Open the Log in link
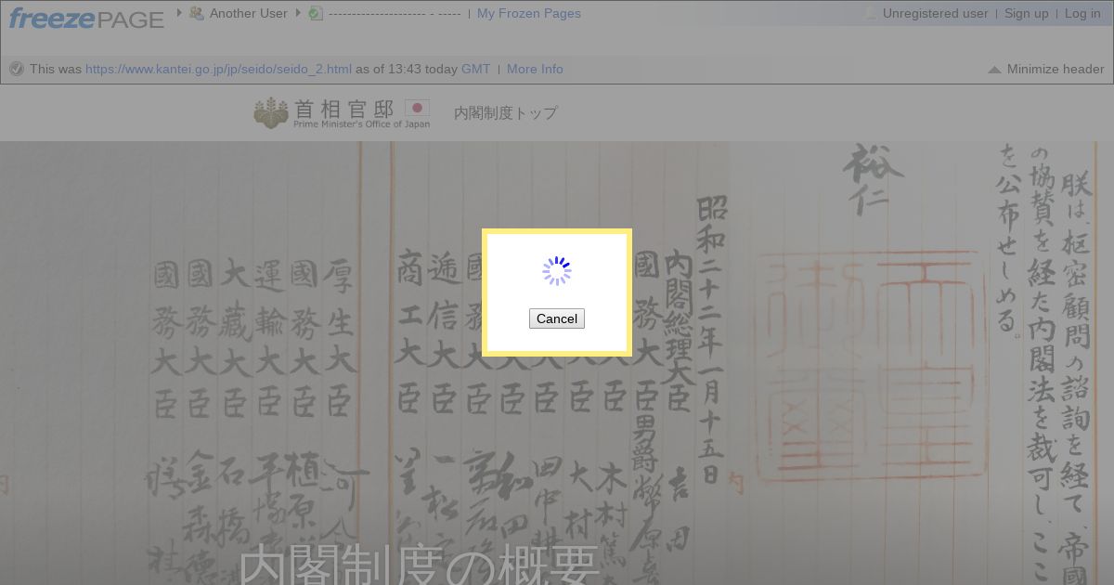This screenshot has width=1114, height=585. [x=1082, y=13]
